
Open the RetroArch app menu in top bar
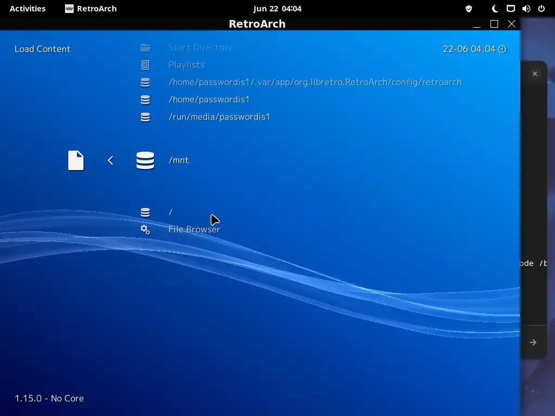coord(91,9)
